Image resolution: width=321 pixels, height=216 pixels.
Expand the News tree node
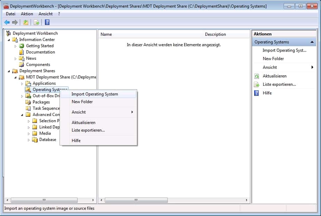click(x=15, y=59)
